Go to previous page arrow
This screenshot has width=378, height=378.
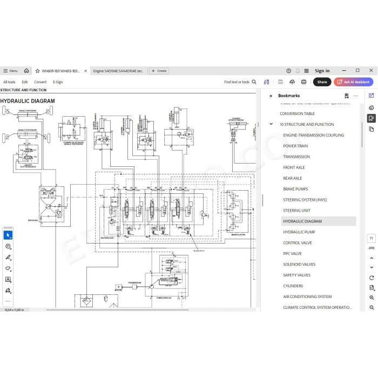point(372,258)
